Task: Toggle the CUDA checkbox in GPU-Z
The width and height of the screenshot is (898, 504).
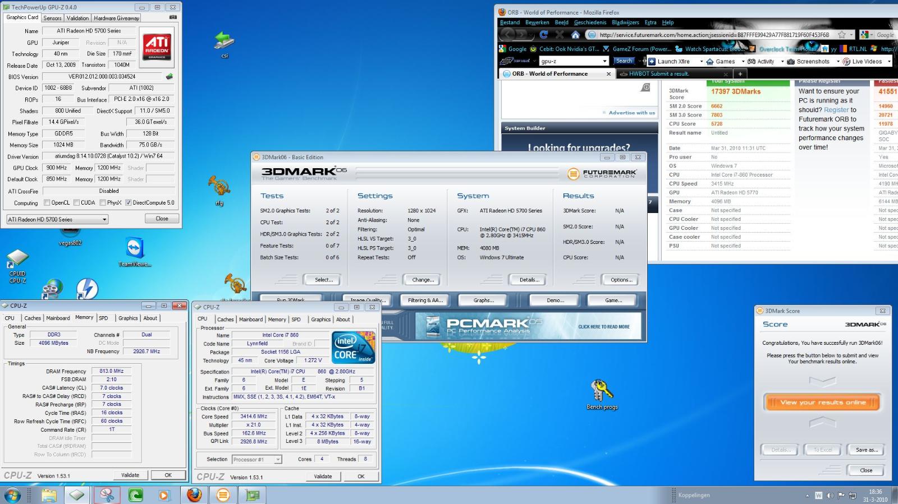Action: 76,203
